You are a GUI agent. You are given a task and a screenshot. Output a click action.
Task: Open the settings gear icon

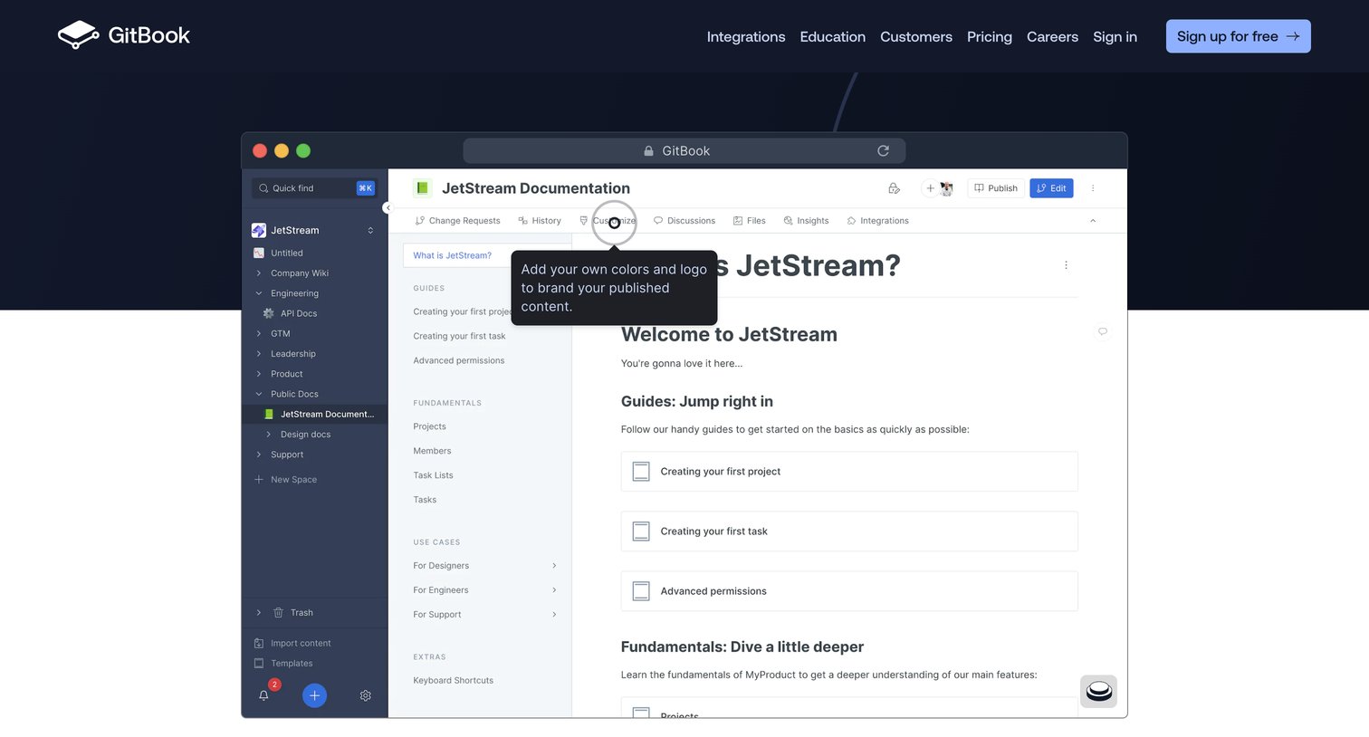(366, 695)
